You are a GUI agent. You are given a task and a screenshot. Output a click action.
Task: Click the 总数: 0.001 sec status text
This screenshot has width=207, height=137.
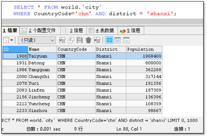tap(43, 129)
